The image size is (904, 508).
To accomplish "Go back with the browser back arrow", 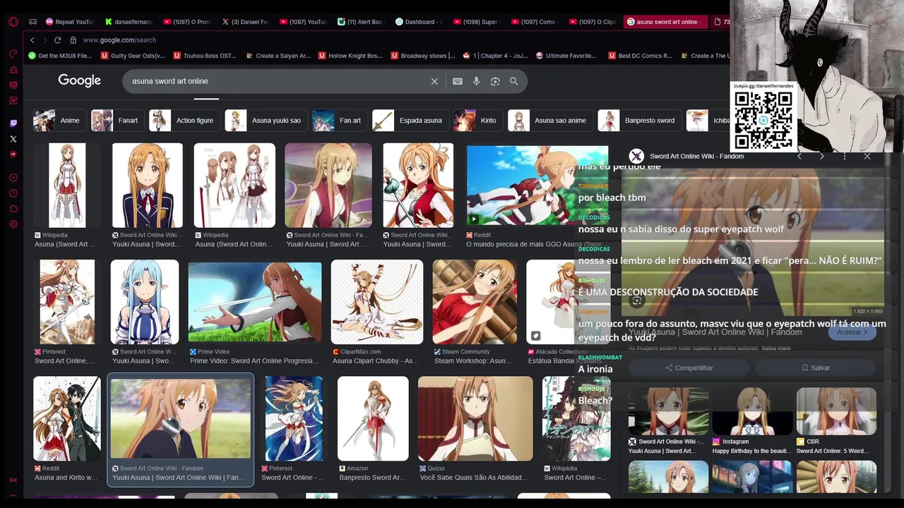I will pos(33,40).
